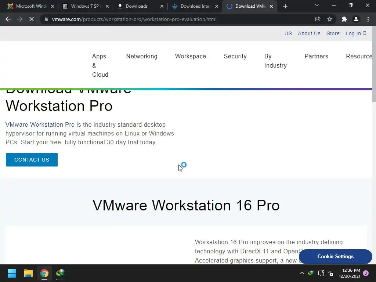Open the Chrome extensions puzzle icon
Image resolution: width=376 pixels, height=282 pixels.
pos(344,19)
